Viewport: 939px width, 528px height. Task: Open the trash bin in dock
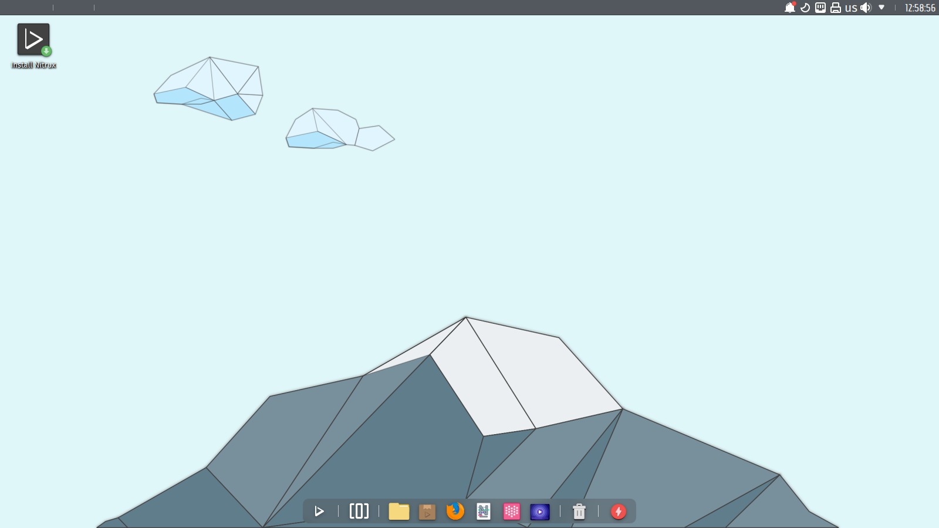[x=579, y=512]
